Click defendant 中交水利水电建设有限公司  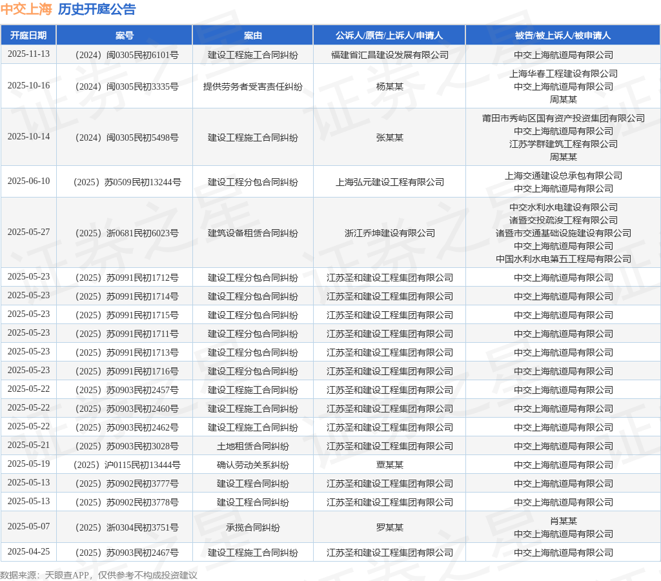pos(563,207)
